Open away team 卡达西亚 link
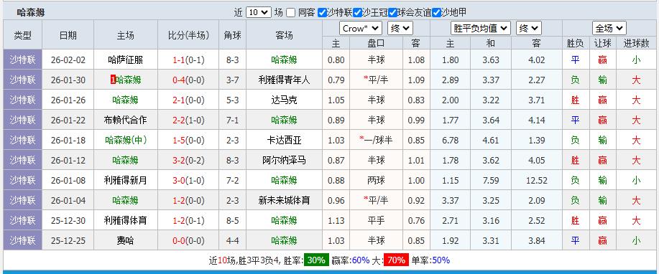The image size is (659, 274). (284, 140)
